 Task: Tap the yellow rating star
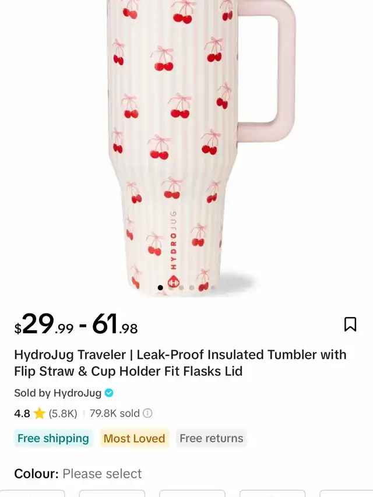(39, 413)
